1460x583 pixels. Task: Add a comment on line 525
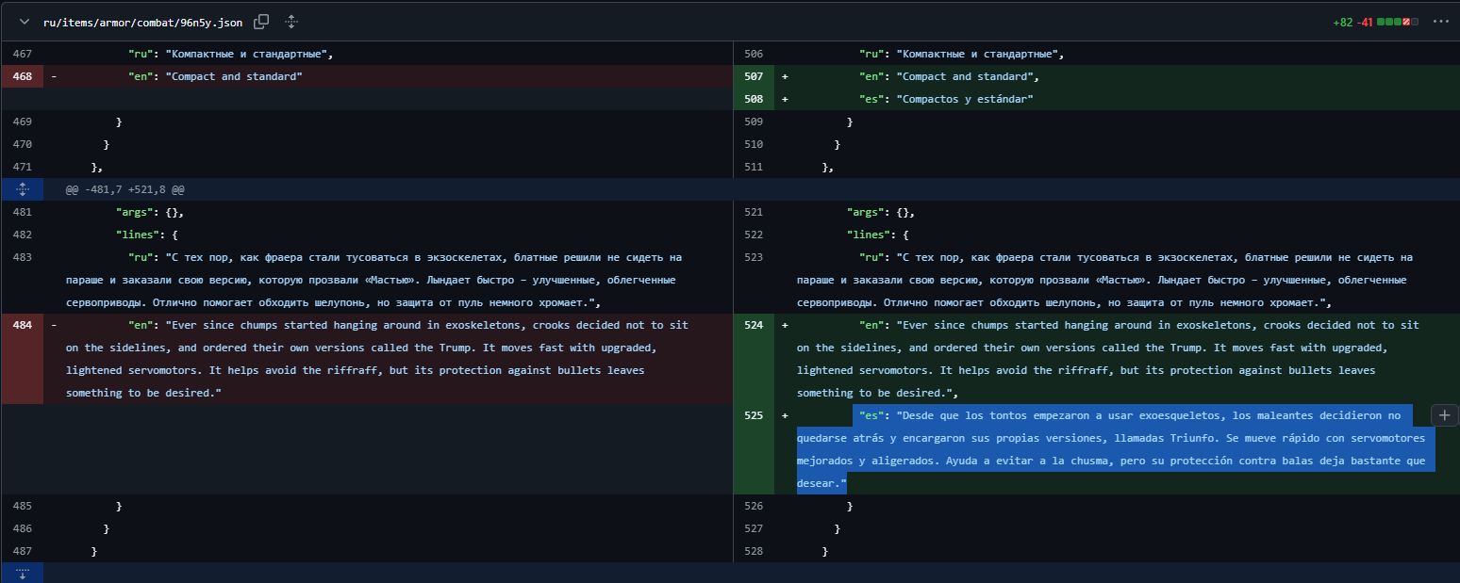(1444, 415)
